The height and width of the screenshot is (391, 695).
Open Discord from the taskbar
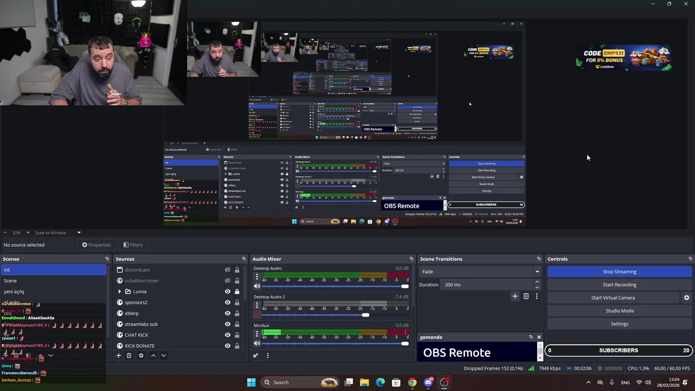tap(428, 382)
